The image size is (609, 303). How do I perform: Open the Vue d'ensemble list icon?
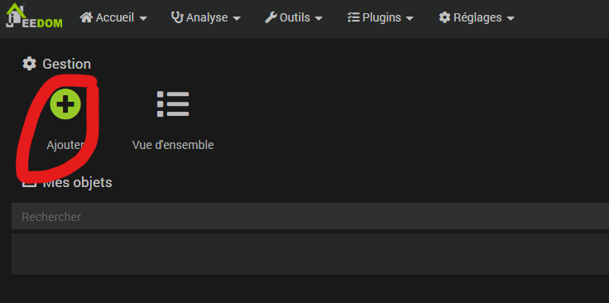(173, 103)
